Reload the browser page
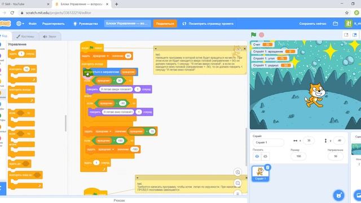This screenshot has height=203, width=361. [x=12, y=13]
